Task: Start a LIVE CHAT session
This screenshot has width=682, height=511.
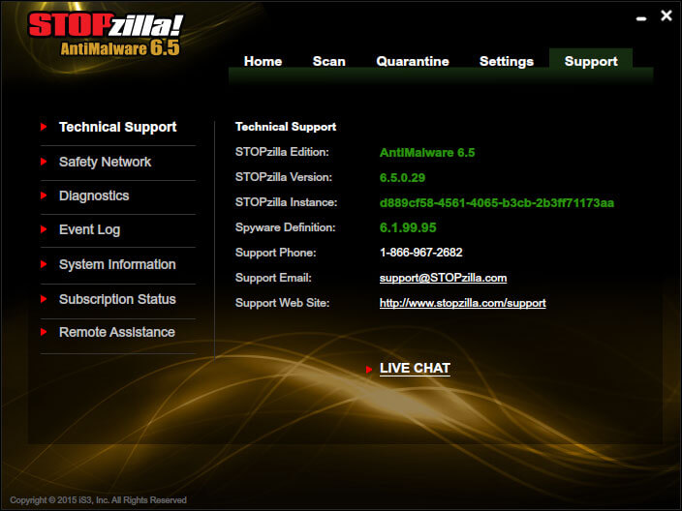Action: click(415, 368)
